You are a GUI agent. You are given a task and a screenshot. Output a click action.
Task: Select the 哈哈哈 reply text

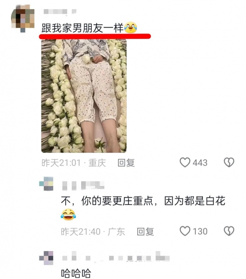click(76, 273)
